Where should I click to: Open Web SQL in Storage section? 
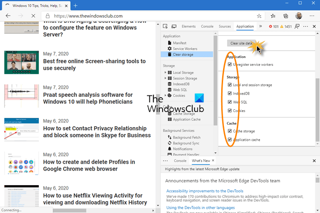[x=180, y=90]
